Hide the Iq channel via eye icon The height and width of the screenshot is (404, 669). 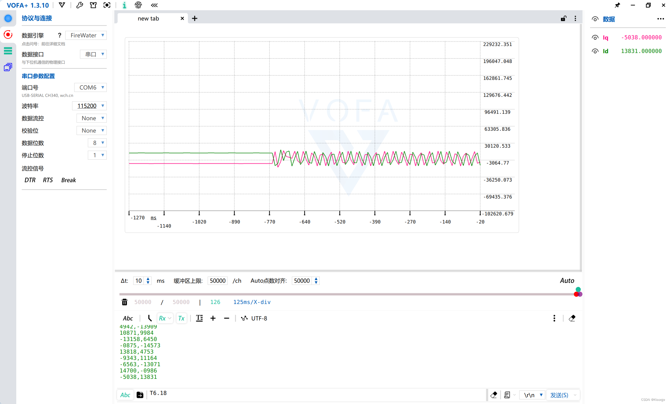595,38
